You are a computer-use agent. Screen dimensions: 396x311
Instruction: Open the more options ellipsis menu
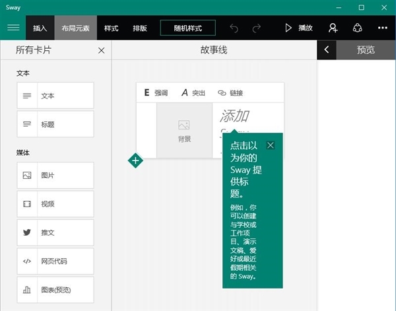pyautogui.click(x=383, y=28)
